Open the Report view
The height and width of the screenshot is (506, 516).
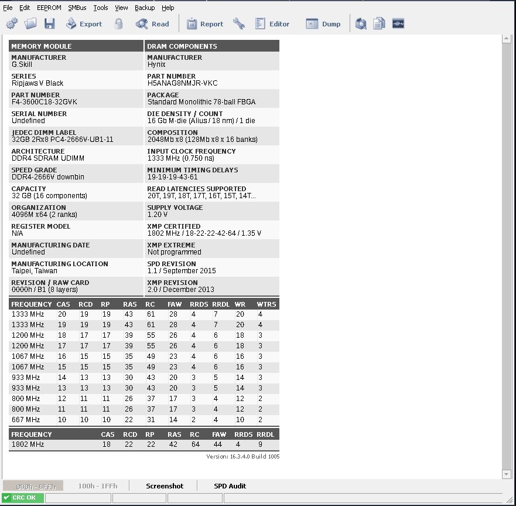coord(204,23)
